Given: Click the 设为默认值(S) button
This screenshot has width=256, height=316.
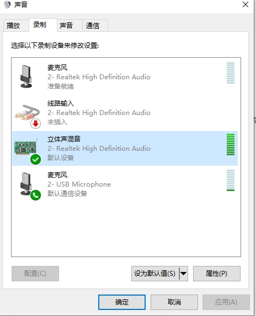Looking at the screenshot, I should click(x=155, y=274).
